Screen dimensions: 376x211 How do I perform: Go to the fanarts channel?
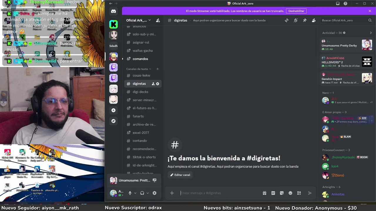143,116
